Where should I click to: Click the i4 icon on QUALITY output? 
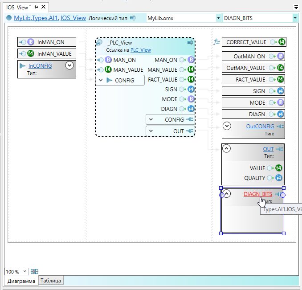click(279, 178)
